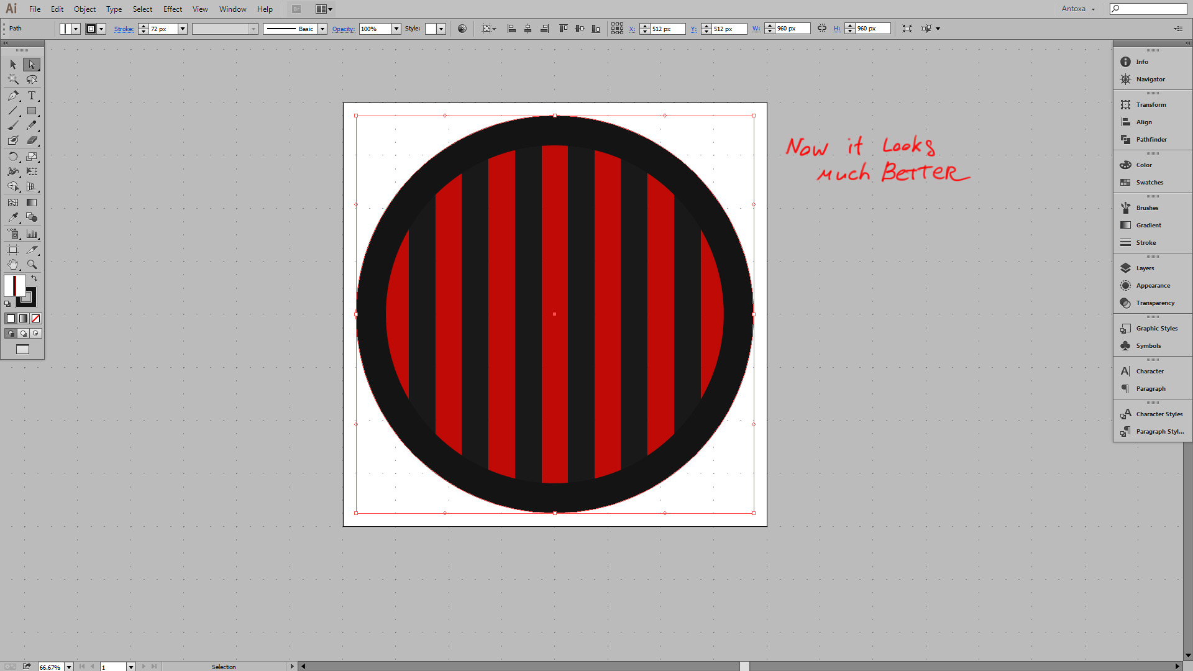This screenshot has height=671, width=1193.
Task: Switch to Gradient fill mode
Action: [x=23, y=319]
